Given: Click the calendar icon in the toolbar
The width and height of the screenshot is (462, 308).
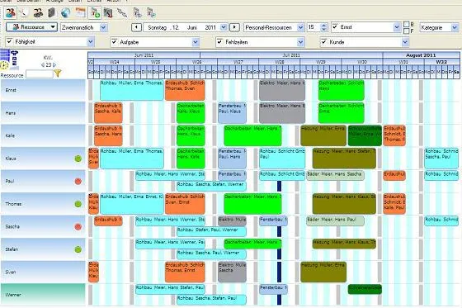Looking at the screenshot, I should (x=80, y=12).
